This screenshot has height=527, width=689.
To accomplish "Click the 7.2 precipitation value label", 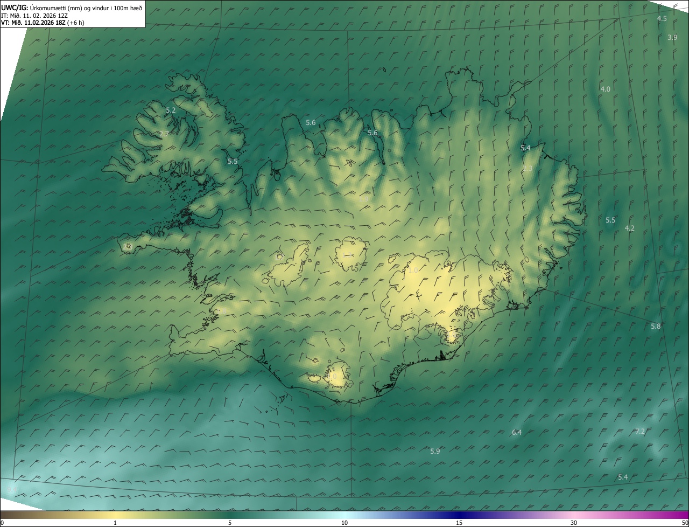I will pos(640,431).
